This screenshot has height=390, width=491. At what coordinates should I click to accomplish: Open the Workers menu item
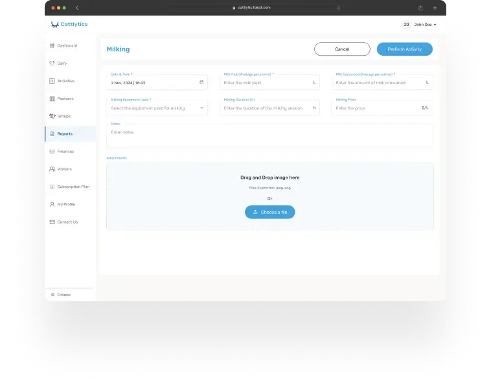pos(70,169)
